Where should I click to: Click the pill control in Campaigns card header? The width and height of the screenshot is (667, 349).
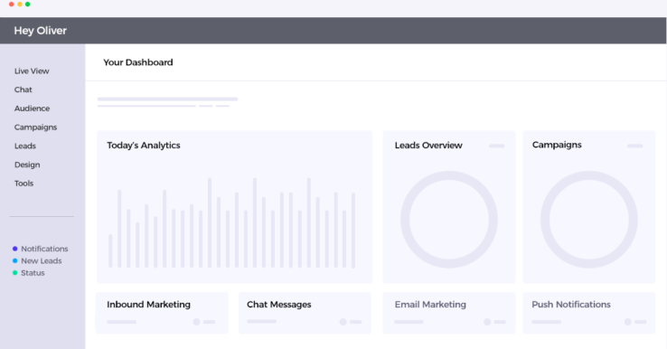pos(635,146)
